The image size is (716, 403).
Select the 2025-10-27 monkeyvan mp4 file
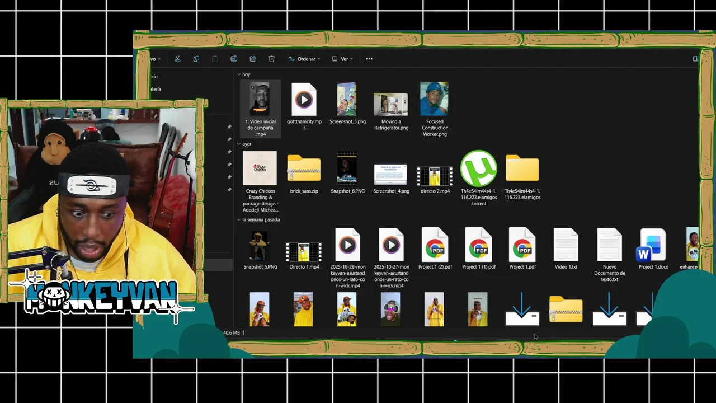391,258
